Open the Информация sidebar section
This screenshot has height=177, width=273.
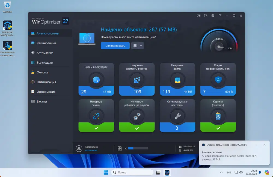[x=50, y=92]
